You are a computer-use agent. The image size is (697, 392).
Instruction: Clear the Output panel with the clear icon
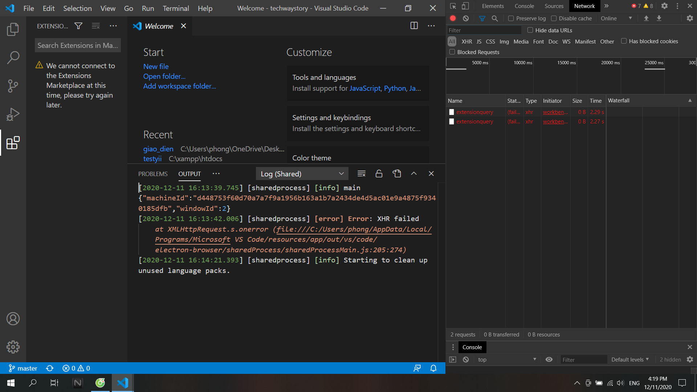point(362,173)
